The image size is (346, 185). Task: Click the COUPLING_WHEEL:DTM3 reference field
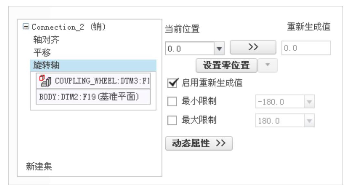pyautogui.click(x=93, y=81)
